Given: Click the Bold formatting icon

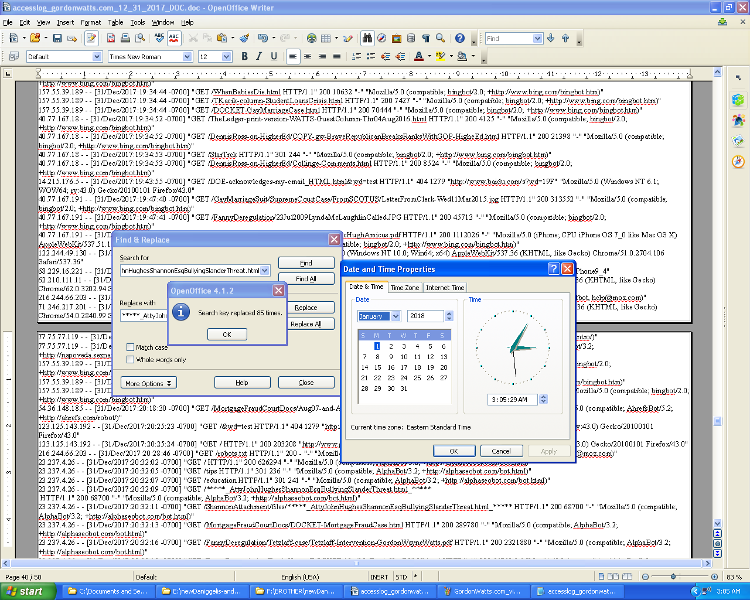Looking at the screenshot, I should click(244, 56).
